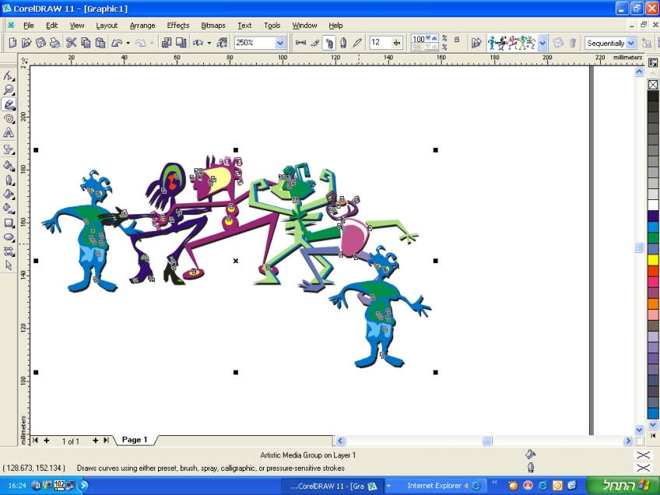Select the Pressure-sensitive pen mode
The height and width of the screenshot is (495, 660).
[x=357, y=43]
